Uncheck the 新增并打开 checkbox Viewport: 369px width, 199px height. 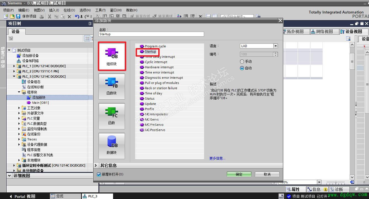pyautogui.click(x=98, y=174)
